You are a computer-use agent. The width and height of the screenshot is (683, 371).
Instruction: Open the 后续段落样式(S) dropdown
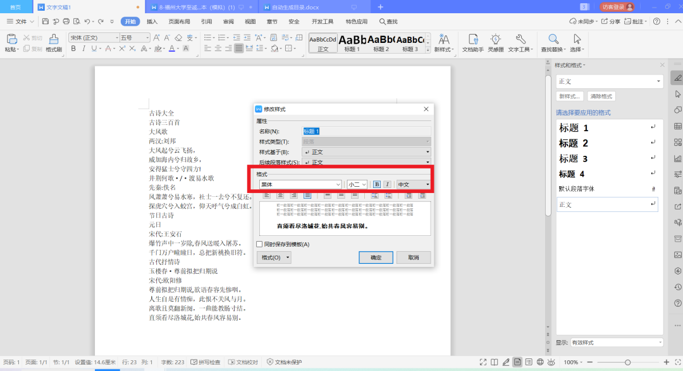click(x=366, y=162)
